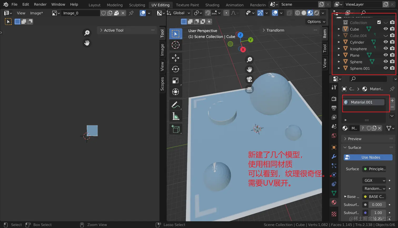This screenshot has width=398, height=228.
Task: Hide the Plane object in viewport
Action: [x=386, y=55]
